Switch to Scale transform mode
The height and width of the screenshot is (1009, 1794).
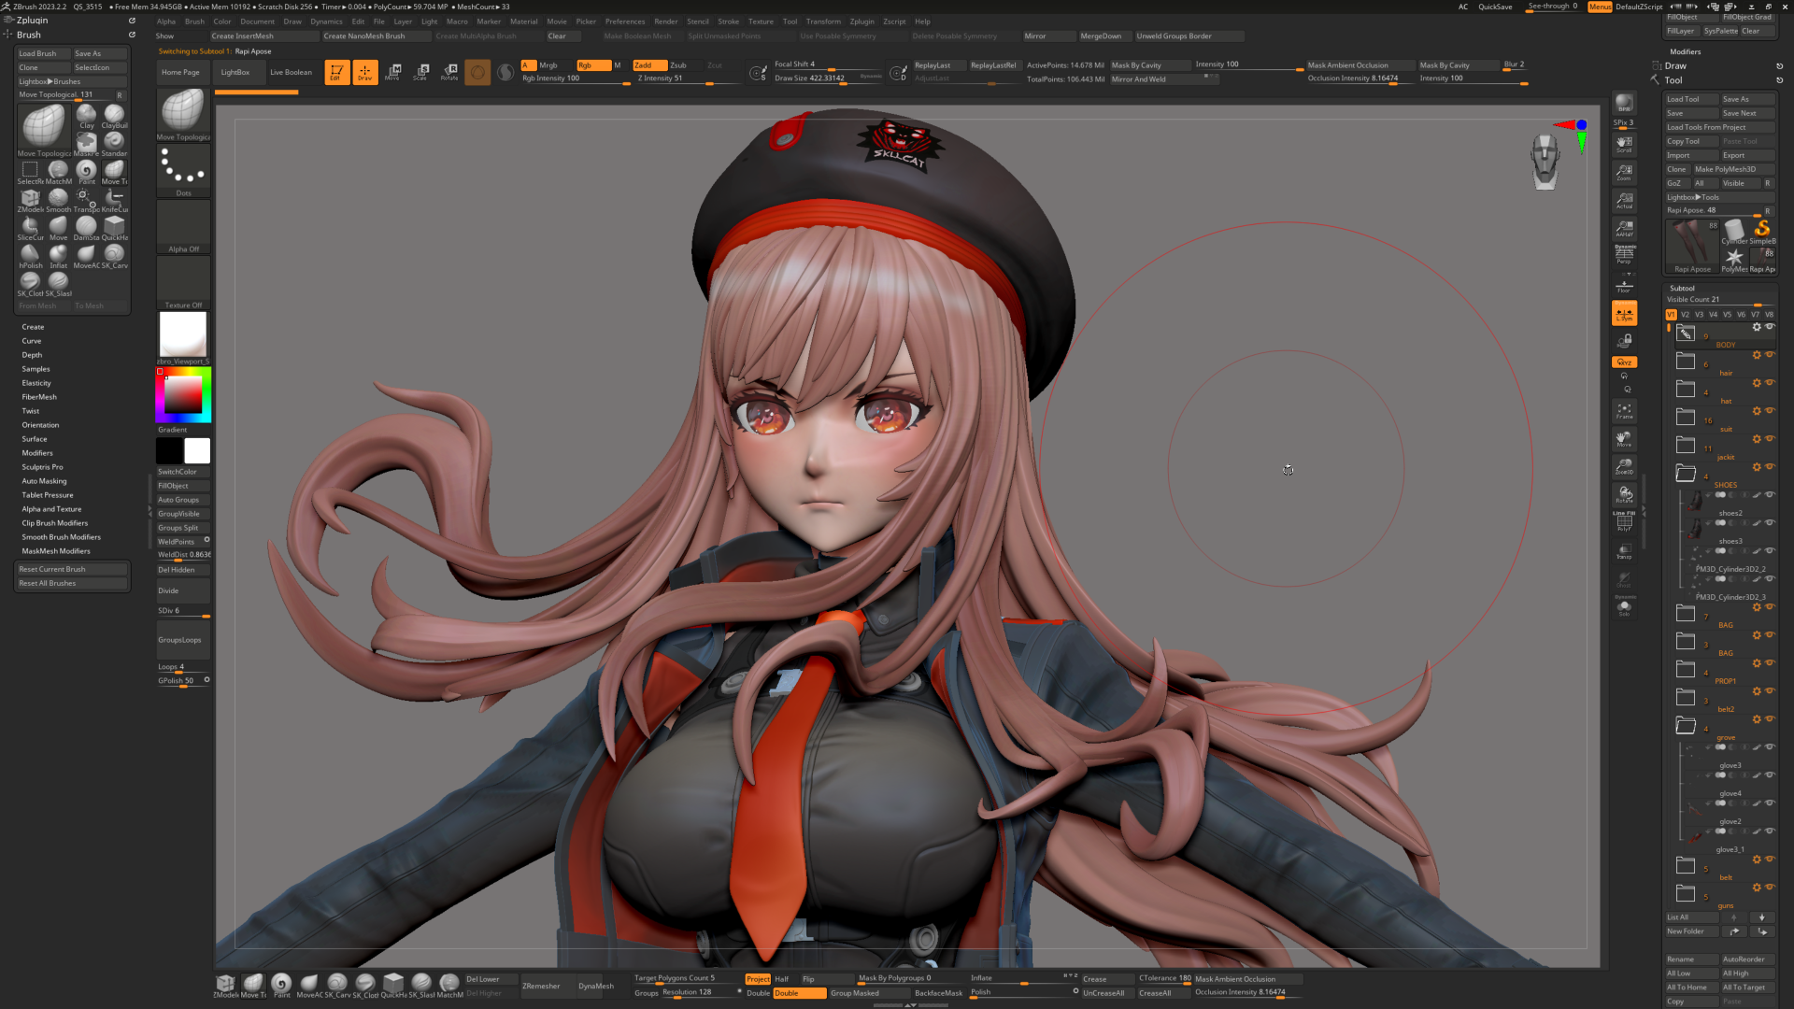421,72
